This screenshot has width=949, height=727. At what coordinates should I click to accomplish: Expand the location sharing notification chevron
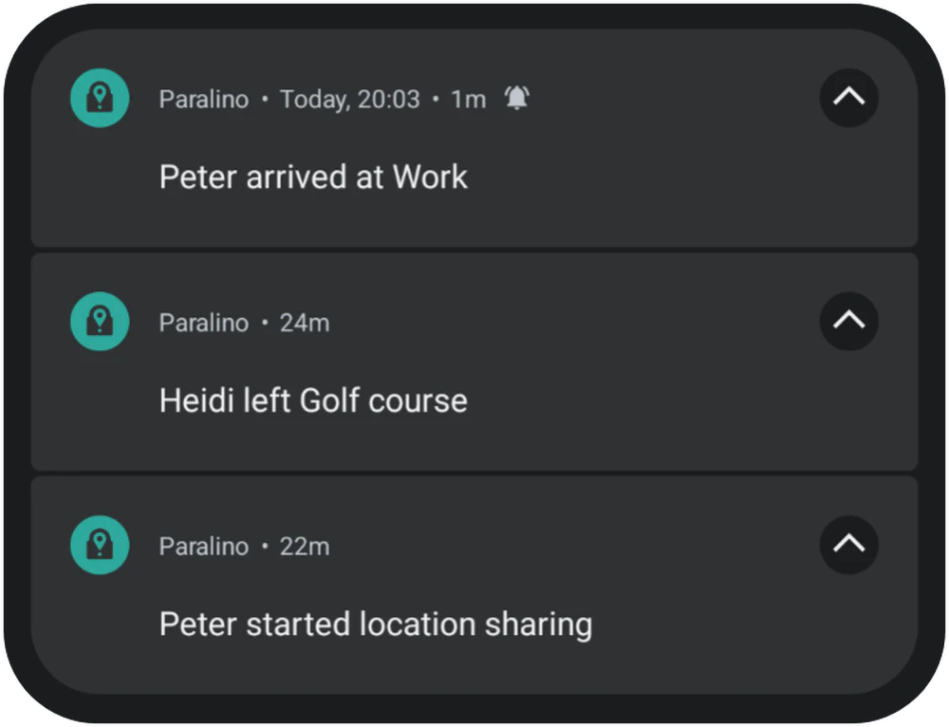[x=848, y=545]
